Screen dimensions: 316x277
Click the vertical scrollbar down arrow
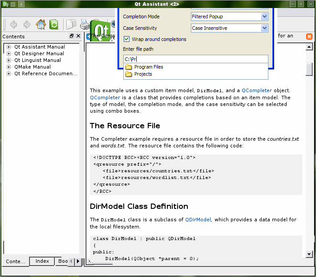[309, 254]
